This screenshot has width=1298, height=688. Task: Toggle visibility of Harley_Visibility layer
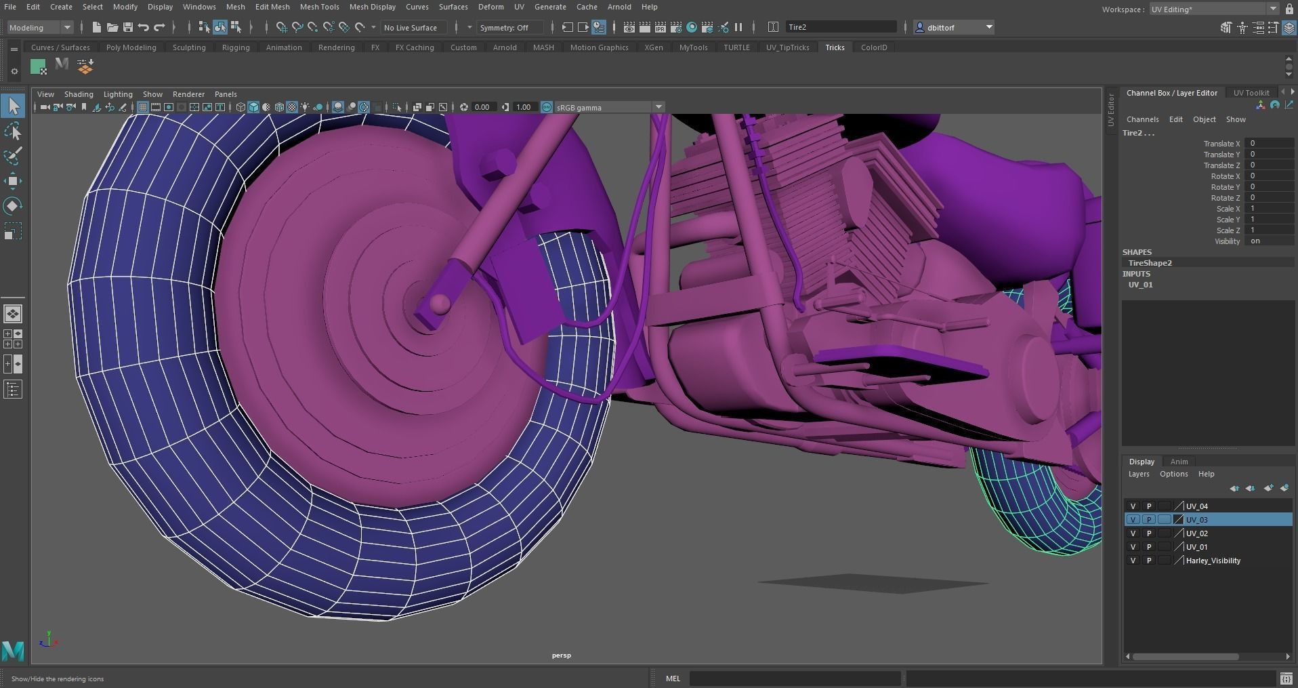click(1133, 561)
